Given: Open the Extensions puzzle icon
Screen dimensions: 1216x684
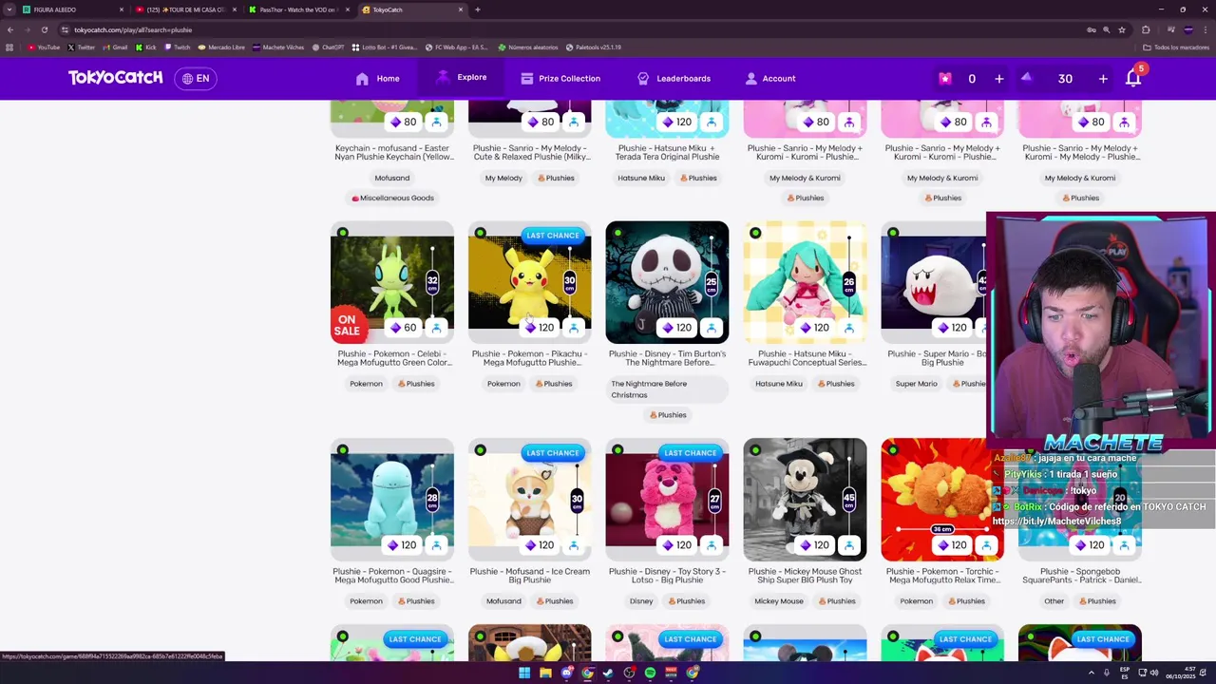Looking at the screenshot, I should tap(1146, 29).
